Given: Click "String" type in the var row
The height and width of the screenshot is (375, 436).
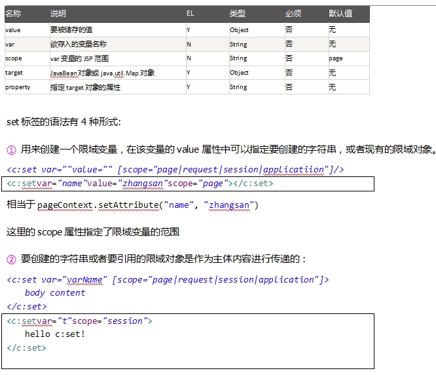Looking at the screenshot, I should point(238,45).
